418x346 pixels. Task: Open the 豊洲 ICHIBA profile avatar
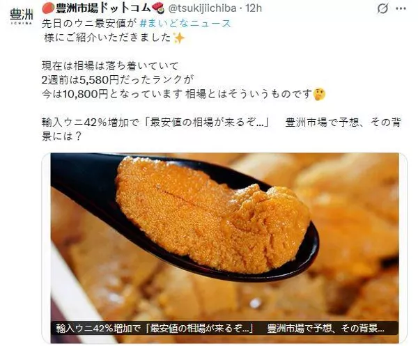[22, 16]
